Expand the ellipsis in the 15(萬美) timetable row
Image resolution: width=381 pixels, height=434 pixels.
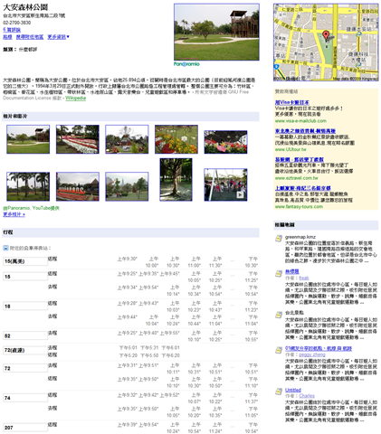232,259
